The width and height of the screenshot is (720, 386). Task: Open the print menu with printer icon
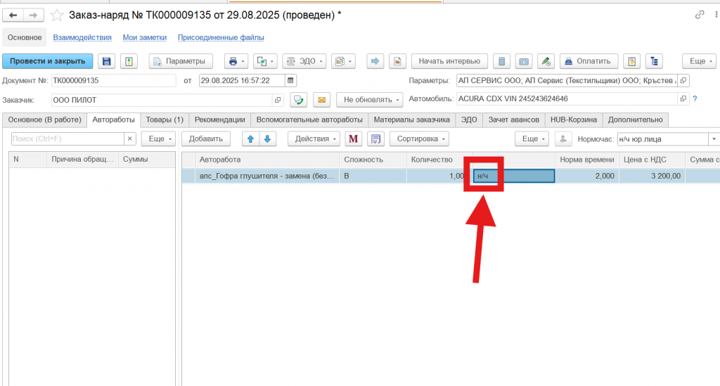pyautogui.click(x=233, y=61)
